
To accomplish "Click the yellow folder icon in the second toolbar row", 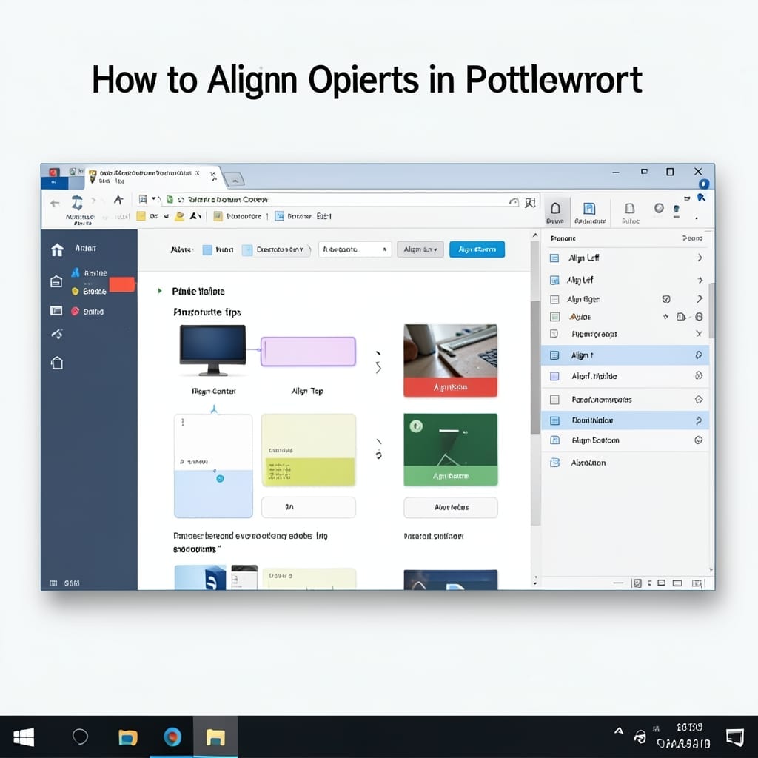I will pyautogui.click(x=179, y=216).
